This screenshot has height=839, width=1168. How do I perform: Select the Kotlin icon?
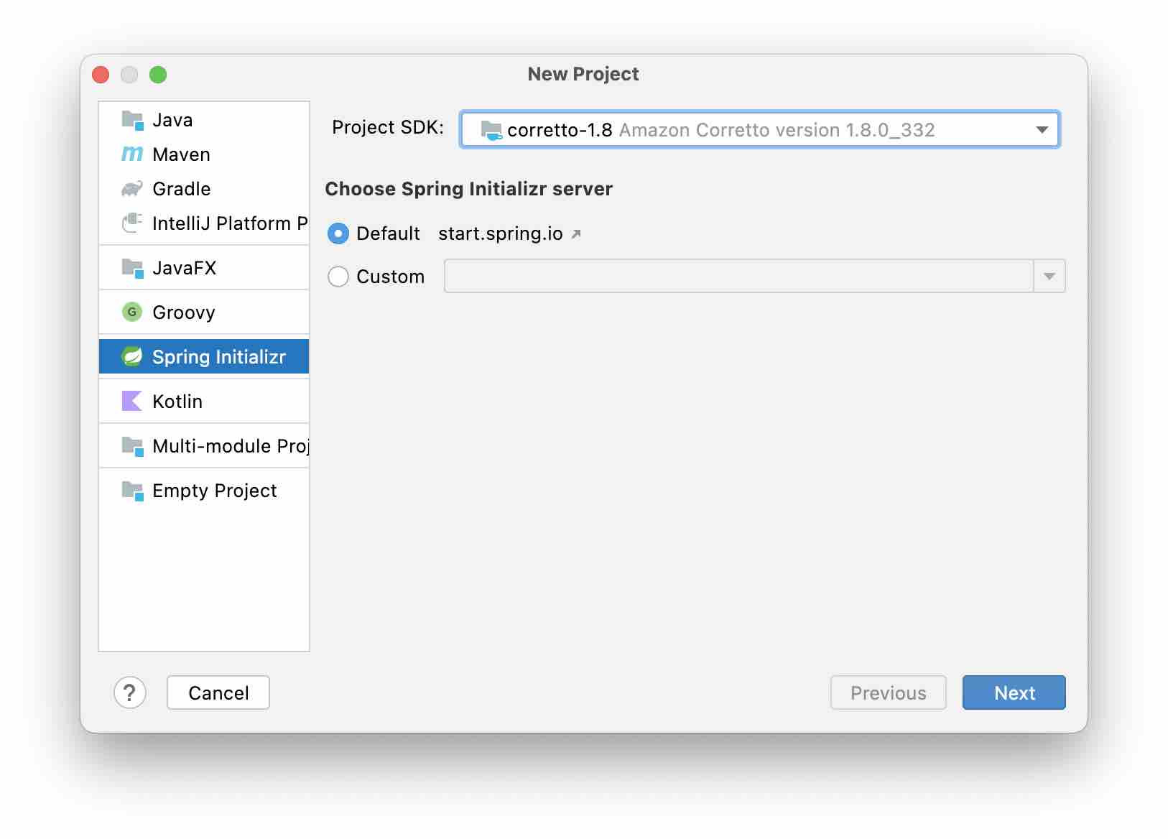coord(132,401)
